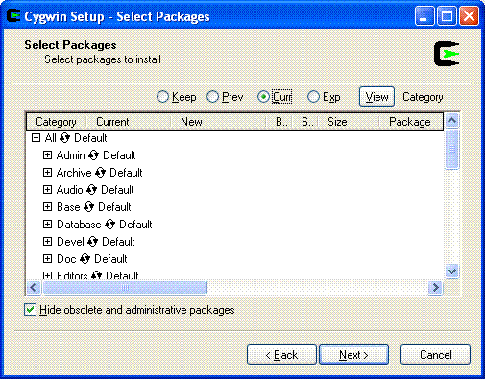Click the cycle icon beside Admin category
This screenshot has height=379, width=485.
click(93, 155)
